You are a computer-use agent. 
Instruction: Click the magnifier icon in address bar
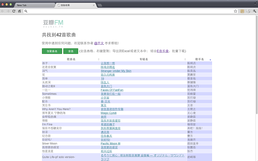pos(26,11)
